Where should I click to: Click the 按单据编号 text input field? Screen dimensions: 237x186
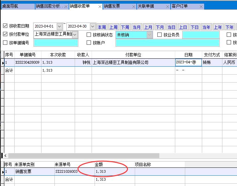point(56,43)
